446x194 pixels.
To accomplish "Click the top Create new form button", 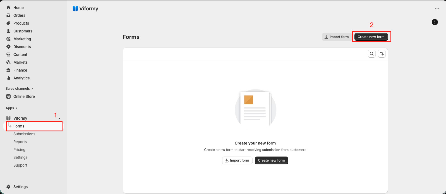I will 371,37.
